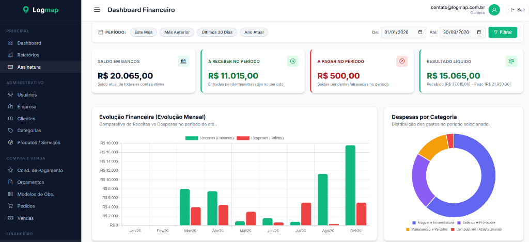The width and height of the screenshot is (529, 242).
Task: Toggle the hamburger menu icon
Action: pos(97,10)
